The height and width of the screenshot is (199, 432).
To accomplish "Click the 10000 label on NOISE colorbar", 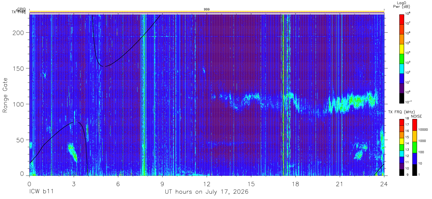I will [x=424, y=130].
